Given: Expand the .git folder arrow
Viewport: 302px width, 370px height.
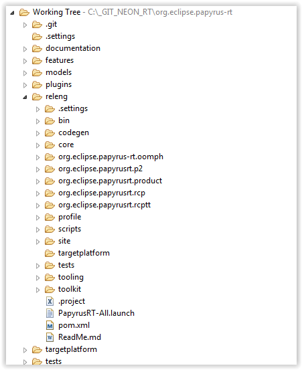Looking at the screenshot, I should coord(25,25).
